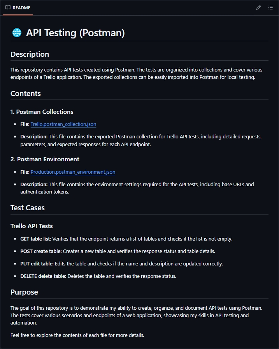Click the API Testing (Postman) title heading
This screenshot has width=279, height=349.
click(x=75, y=33)
